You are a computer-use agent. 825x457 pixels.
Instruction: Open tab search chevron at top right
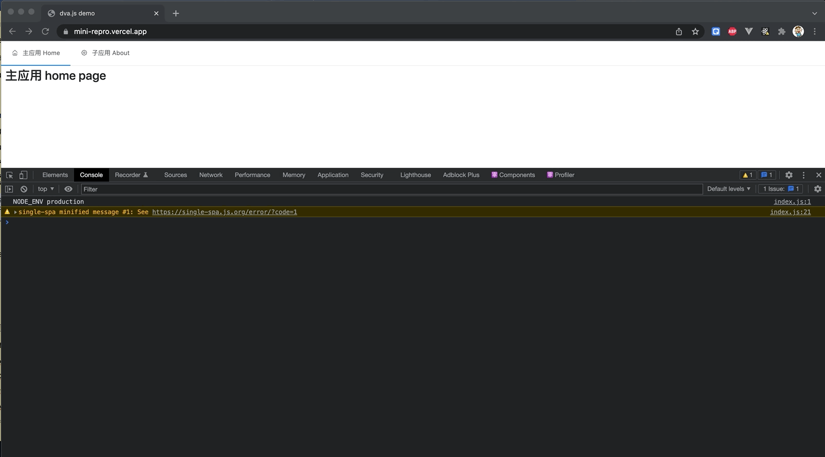(815, 13)
